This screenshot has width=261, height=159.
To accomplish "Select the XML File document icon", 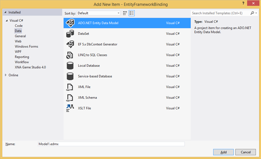I will [x=70, y=87].
